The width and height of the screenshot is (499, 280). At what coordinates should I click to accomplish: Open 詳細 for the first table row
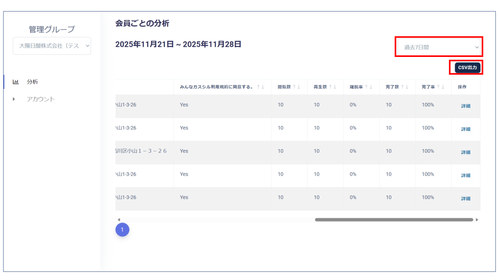click(x=466, y=106)
